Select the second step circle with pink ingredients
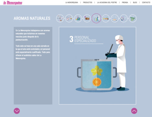This screenshot has height=117, width=152. [69, 18]
